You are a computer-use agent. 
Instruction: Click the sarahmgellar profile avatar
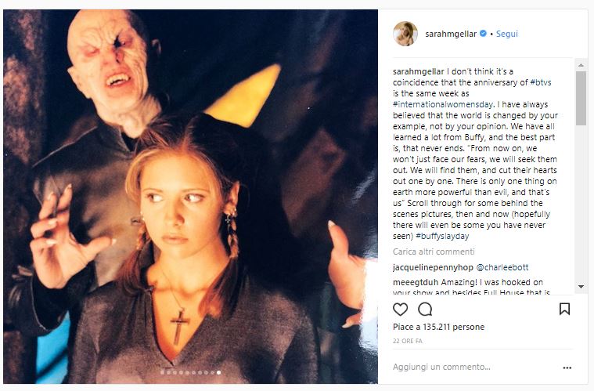pyautogui.click(x=405, y=34)
